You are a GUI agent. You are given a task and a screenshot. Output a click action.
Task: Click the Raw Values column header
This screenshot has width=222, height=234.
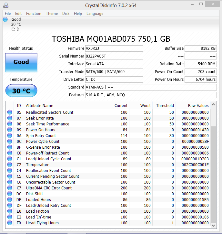coord(193,105)
